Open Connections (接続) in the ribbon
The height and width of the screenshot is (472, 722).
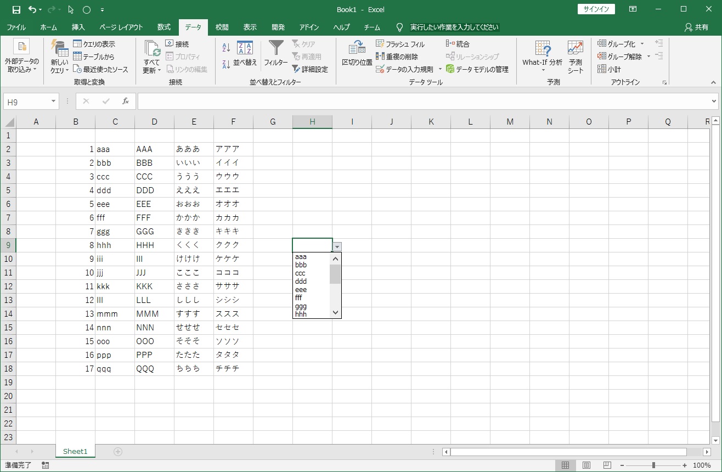(x=177, y=44)
